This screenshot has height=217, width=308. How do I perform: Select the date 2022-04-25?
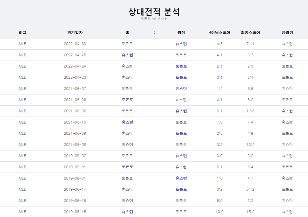[75, 55]
